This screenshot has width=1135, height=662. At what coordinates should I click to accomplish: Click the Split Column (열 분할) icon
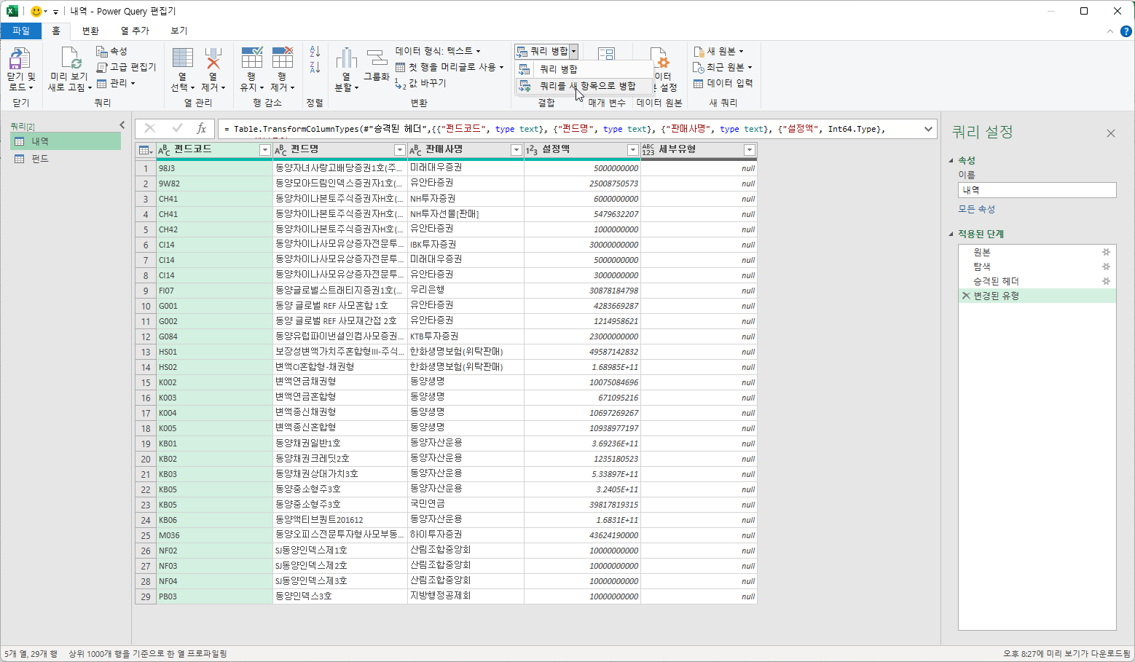pos(346,58)
